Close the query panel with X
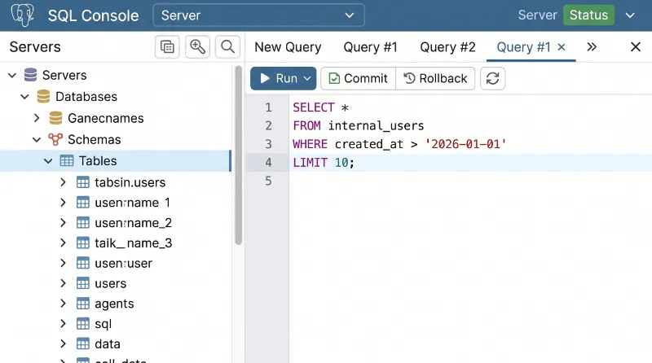Image resolution: width=652 pixels, height=363 pixels. pos(636,47)
